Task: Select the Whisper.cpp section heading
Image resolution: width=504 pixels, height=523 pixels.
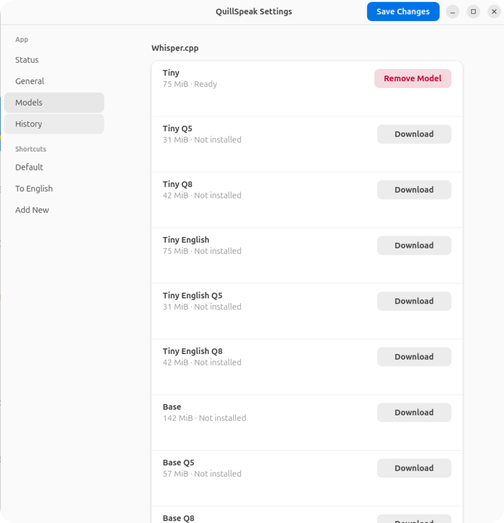Action: [175, 48]
